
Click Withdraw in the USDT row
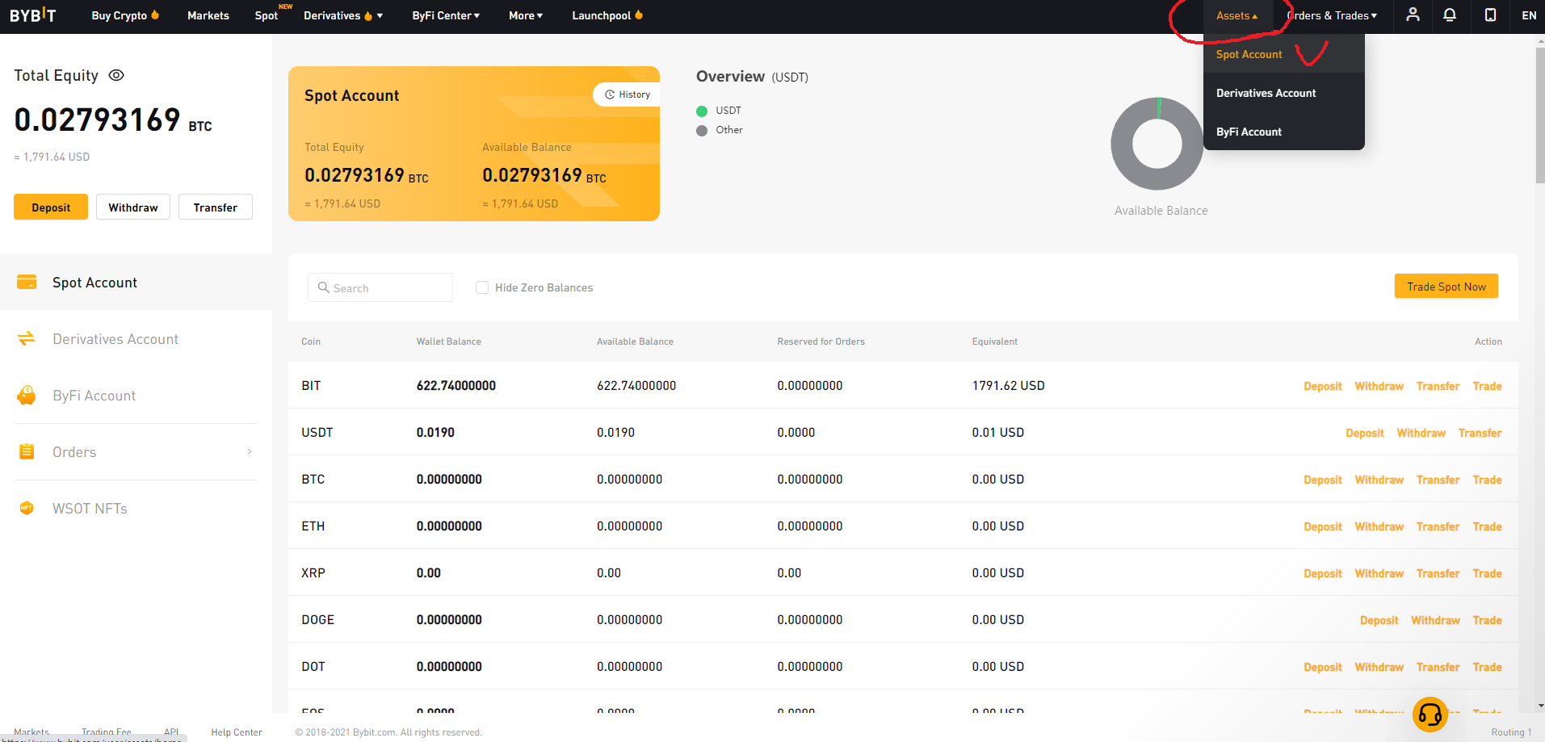pyautogui.click(x=1421, y=433)
